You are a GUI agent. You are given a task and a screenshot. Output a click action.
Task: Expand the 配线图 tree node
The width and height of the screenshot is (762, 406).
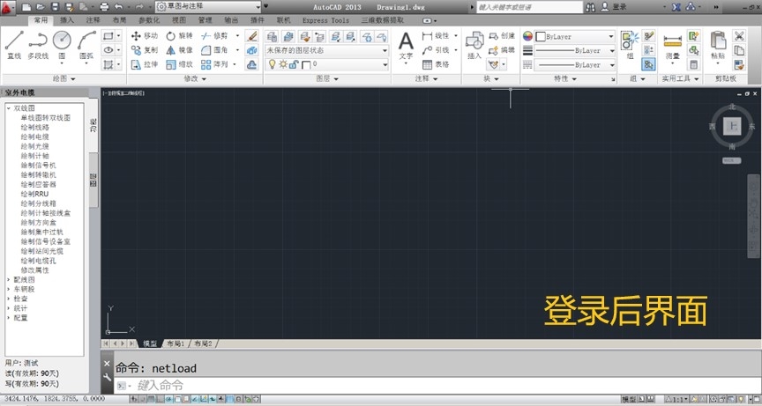(9, 280)
